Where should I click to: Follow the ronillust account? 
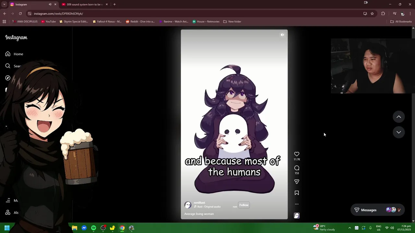tap(244, 205)
